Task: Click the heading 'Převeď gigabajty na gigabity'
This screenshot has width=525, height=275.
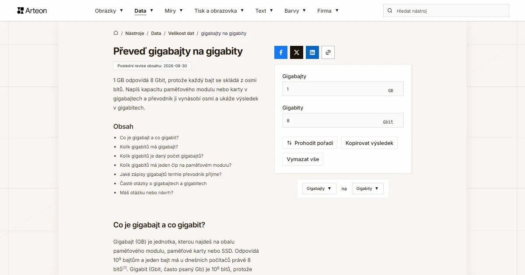Action: pyautogui.click(x=178, y=52)
